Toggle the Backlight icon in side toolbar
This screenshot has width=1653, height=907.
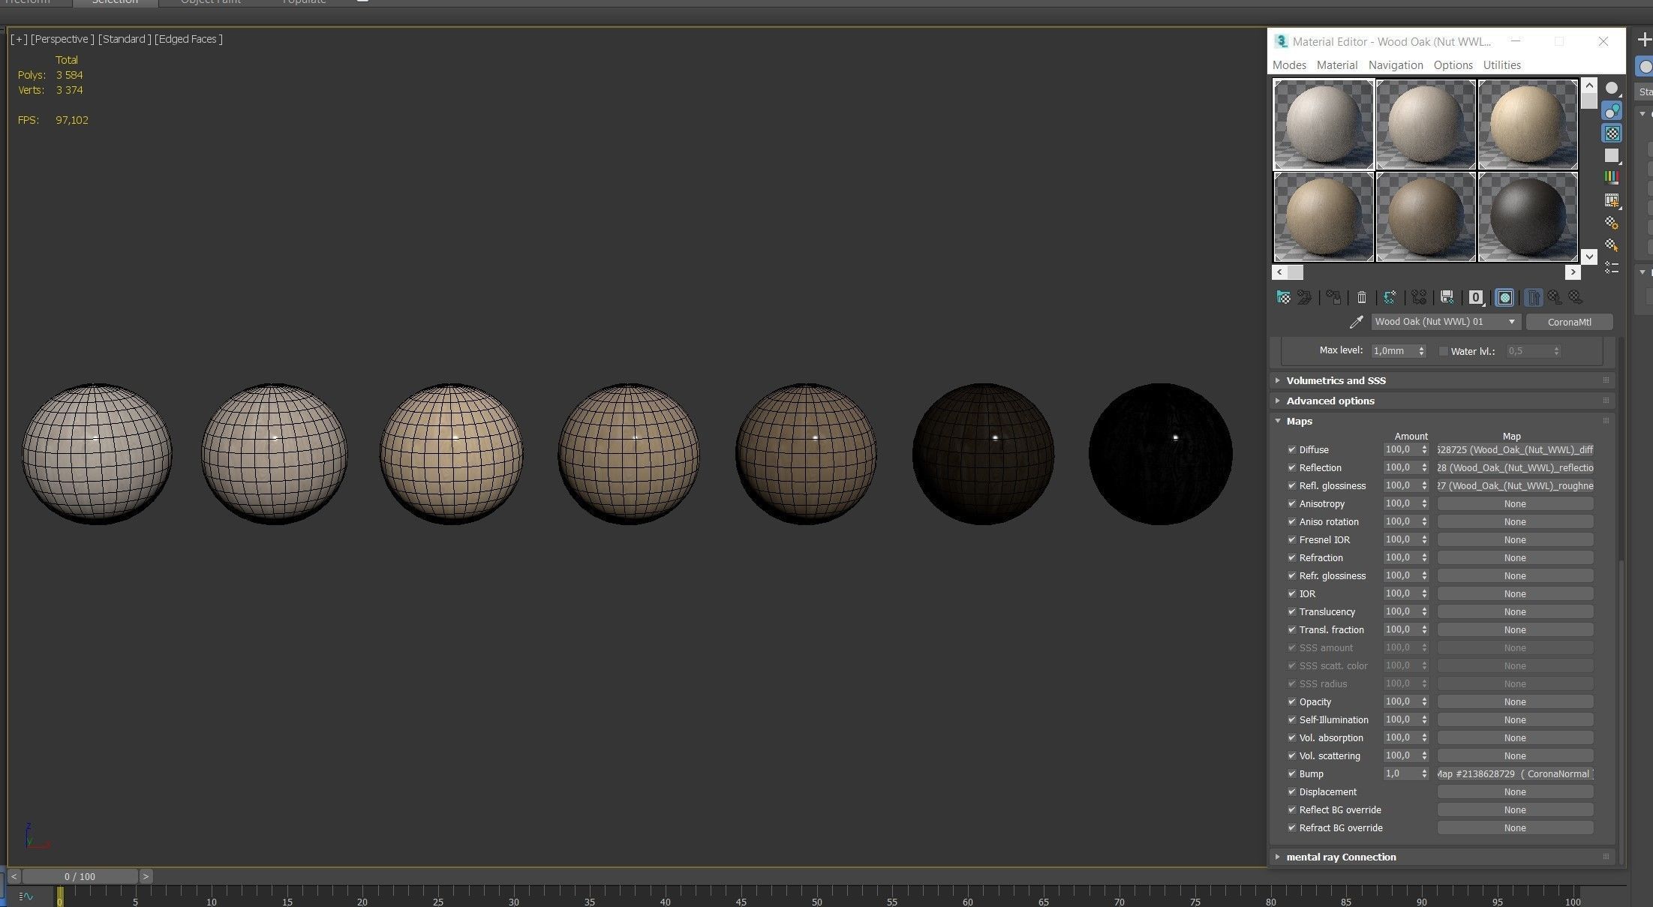1611,111
